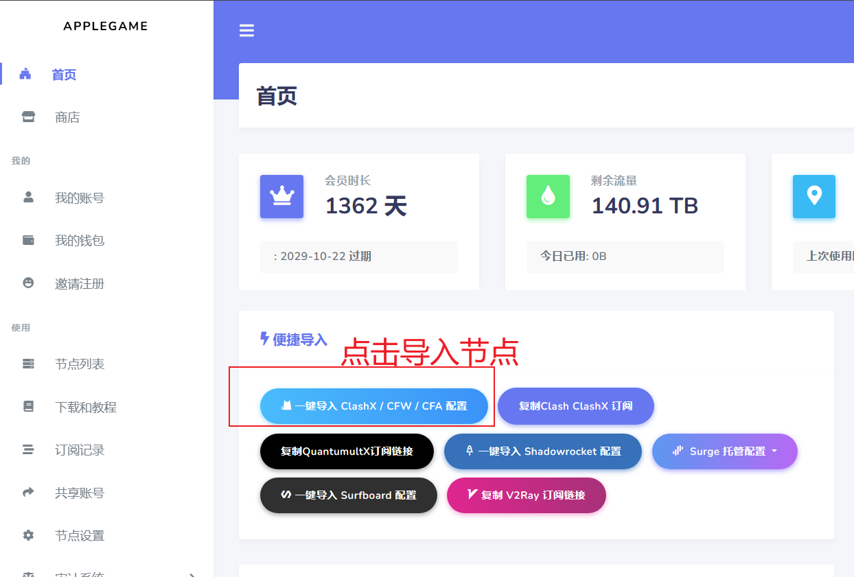
Task: Copy the QuantumultX subscription link
Action: click(x=347, y=451)
